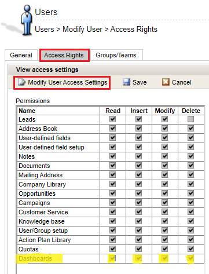
Task: Open the Groups/Teams tab
Action: pos(116,55)
